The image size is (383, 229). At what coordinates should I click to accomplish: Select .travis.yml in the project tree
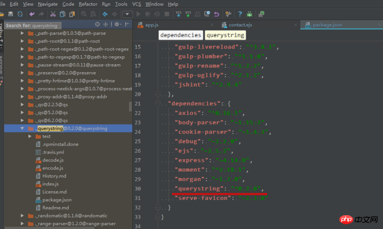53,152
